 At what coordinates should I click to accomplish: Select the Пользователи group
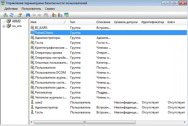coord(45,68)
